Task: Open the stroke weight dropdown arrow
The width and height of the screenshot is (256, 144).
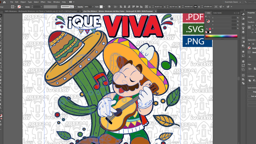Action: pos(41,7)
